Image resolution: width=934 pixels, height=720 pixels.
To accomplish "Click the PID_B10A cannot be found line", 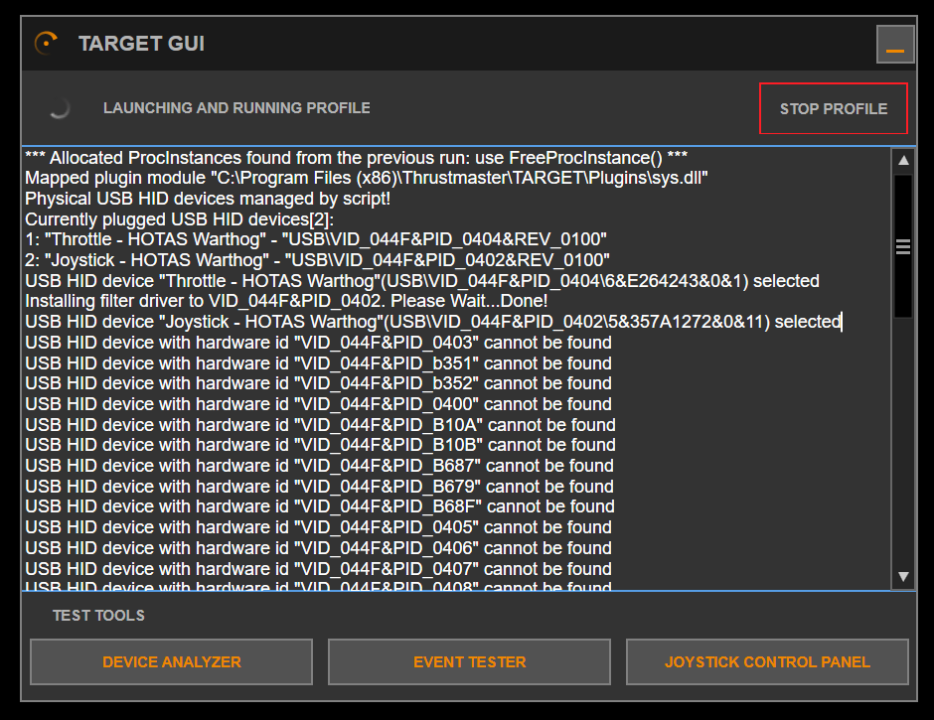I will (x=321, y=425).
